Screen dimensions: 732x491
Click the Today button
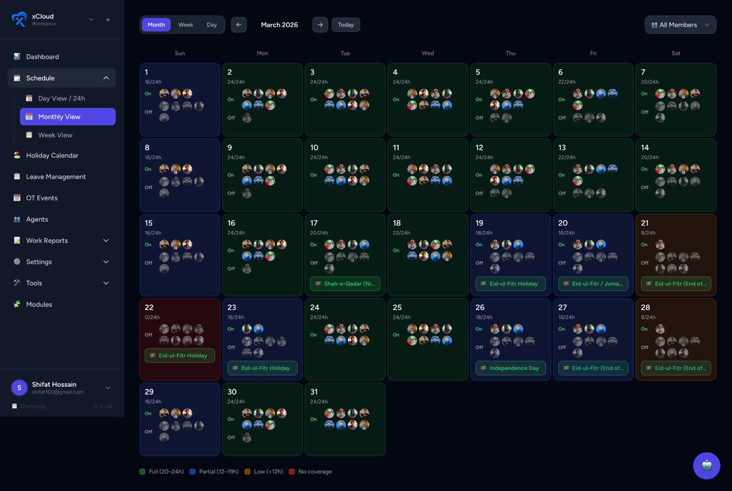tap(345, 25)
